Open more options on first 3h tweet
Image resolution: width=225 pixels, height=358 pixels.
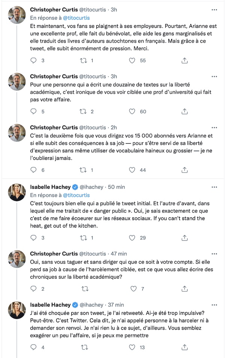pos(214,10)
